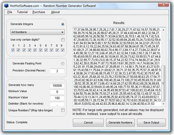Click the results scrollbar down arrow
Viewport: 174px width, 135px height.
pyautogui.click(x=163, y=104)
